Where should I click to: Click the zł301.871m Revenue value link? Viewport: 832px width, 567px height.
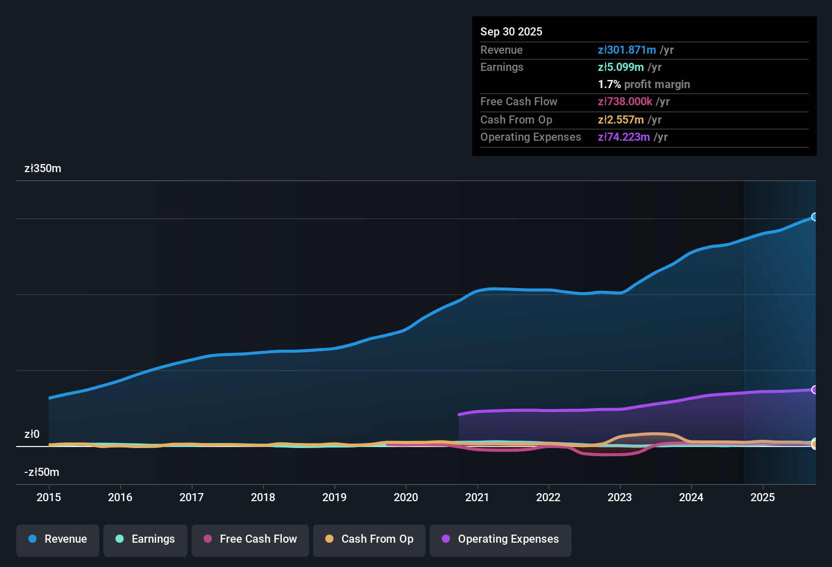(x=627, y=50)
